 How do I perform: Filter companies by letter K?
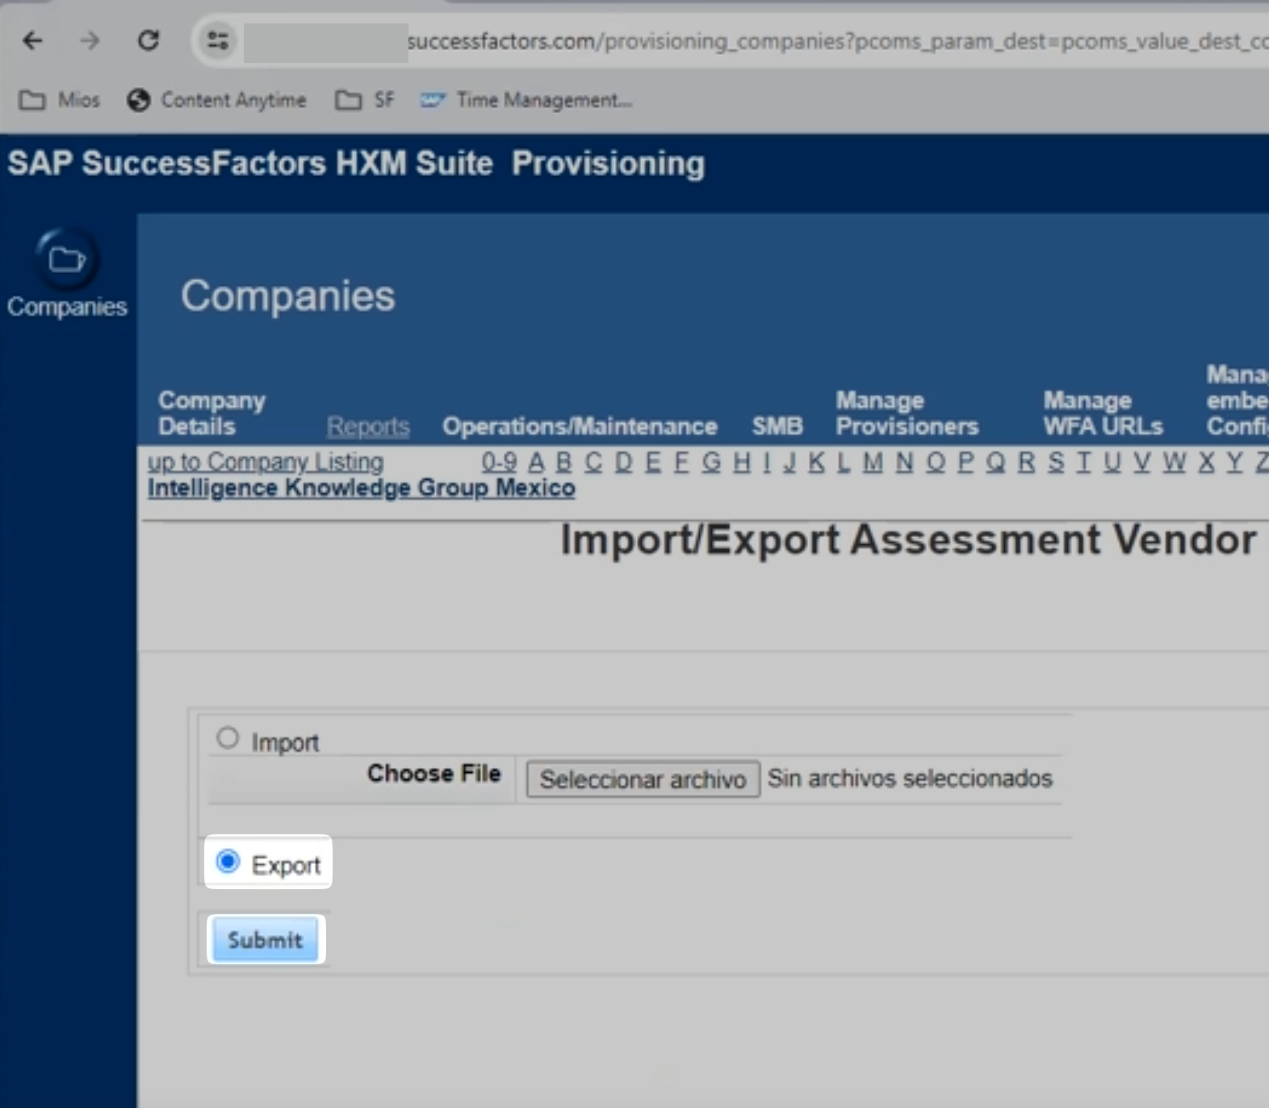[817, 462]
